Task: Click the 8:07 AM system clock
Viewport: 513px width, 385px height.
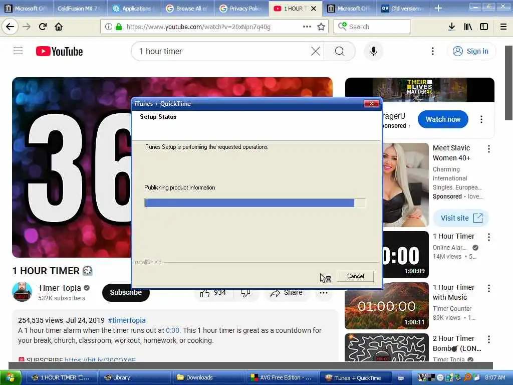Action: 495,378
